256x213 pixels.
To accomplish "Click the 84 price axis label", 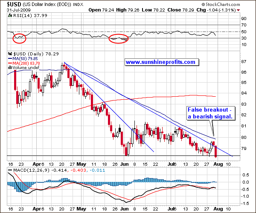I will 244,93.
